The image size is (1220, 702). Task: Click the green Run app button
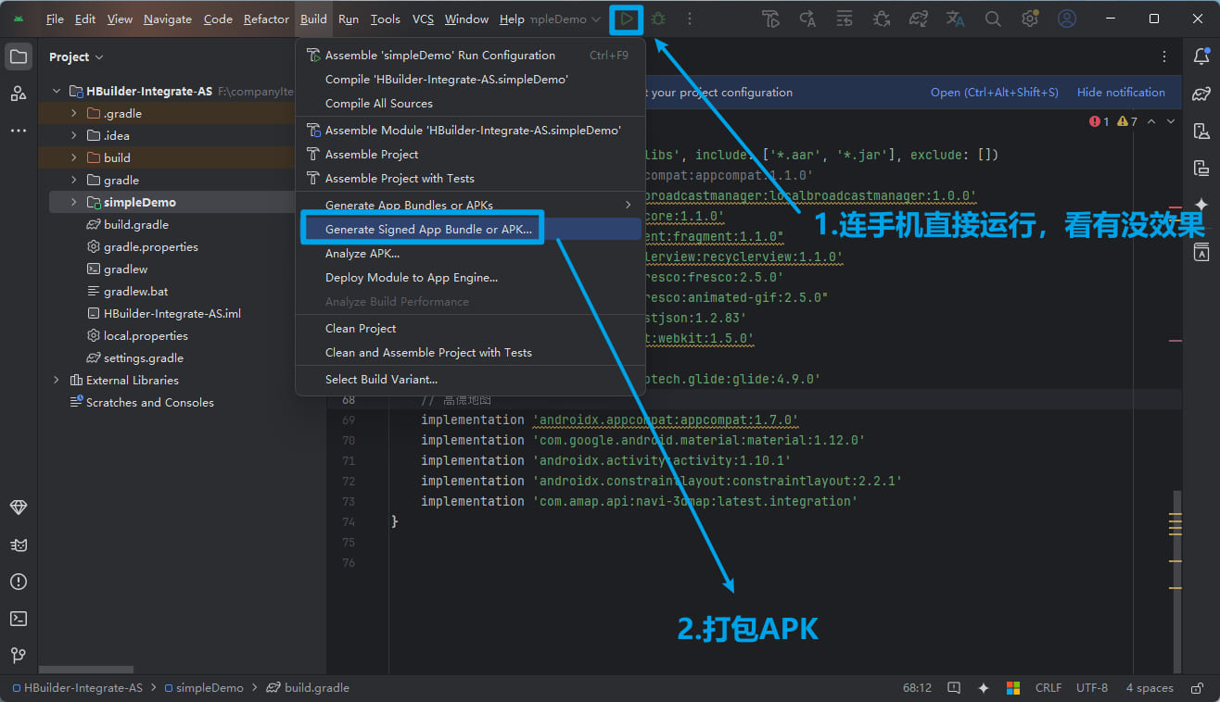tap(628, 19)
